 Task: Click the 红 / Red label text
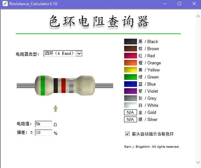(146, 56)
